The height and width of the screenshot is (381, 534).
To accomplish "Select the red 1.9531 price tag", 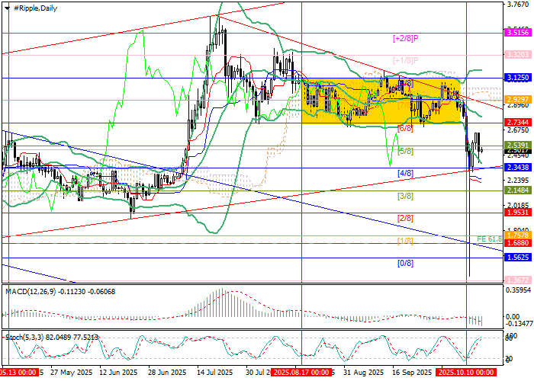I will click(x=518, y=213).
